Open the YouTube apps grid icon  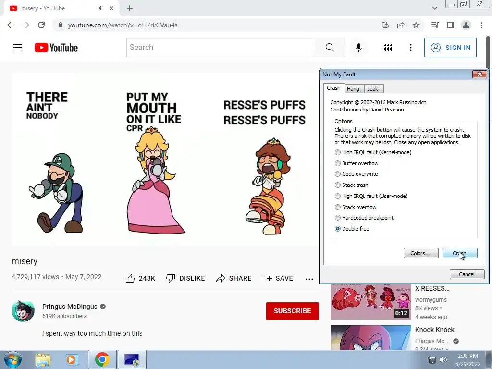[x=388, y=48]
